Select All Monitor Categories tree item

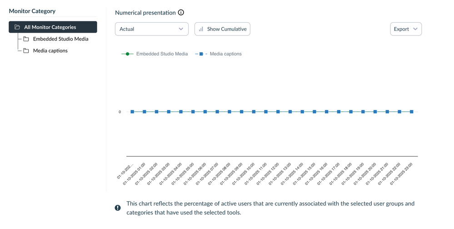click(x=50, y=27)
